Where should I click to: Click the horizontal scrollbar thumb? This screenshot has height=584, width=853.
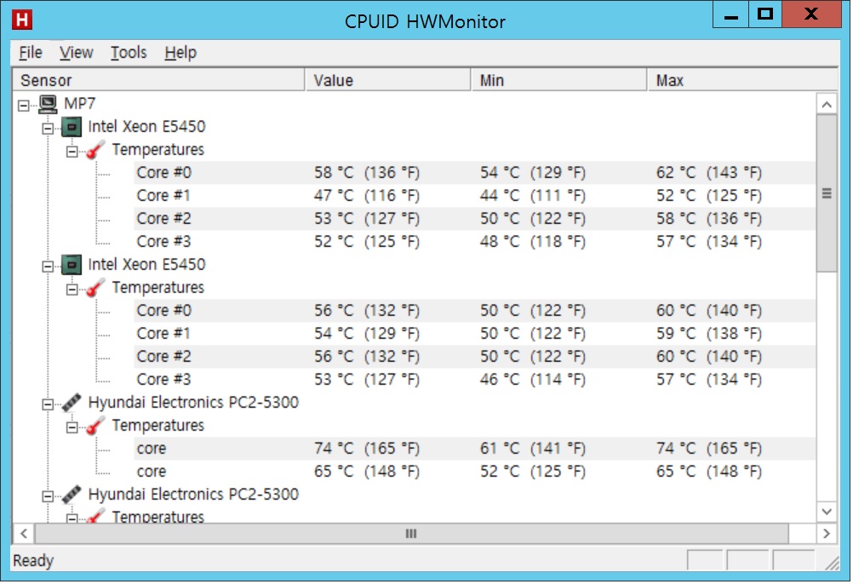tap(411, 534)
